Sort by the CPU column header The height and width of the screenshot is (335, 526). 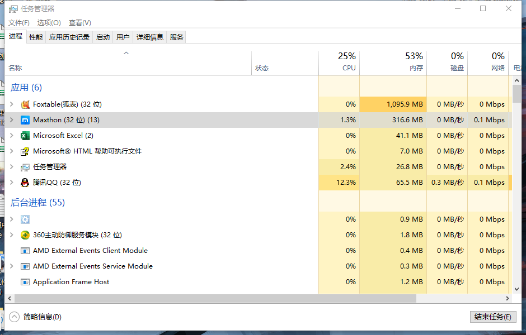(x=339, y=63)
